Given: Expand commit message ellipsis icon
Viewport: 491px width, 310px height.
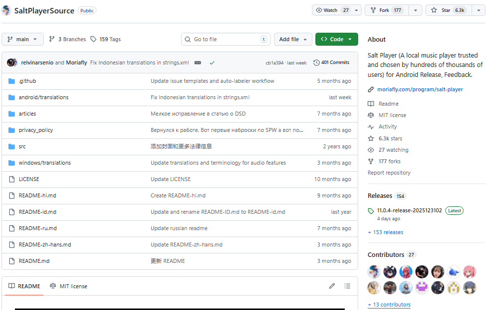Looking at the screenshot, I should [x=197, y=63].
